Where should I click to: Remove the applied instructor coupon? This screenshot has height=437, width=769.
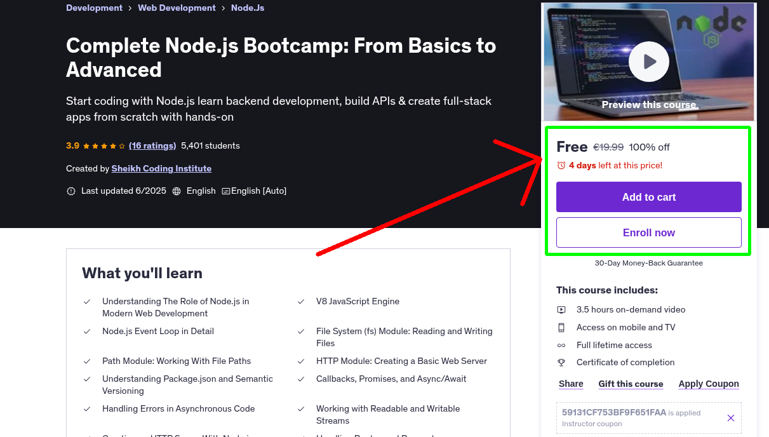(x=731, y=418)
